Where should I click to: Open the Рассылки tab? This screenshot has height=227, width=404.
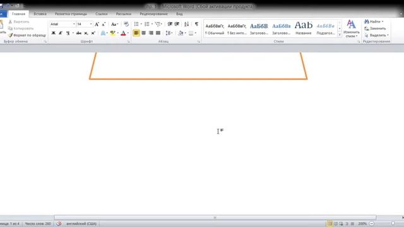[x=124, y=14]
